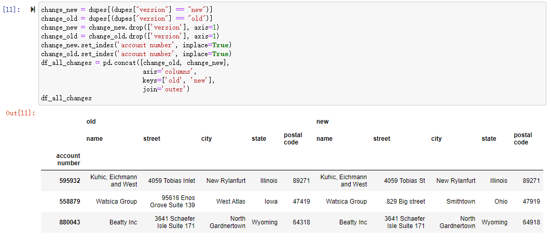Image resolution: width=551 pixels, height=240 pixels.
Task: Select row index 880043
Action: click(70, 222)
